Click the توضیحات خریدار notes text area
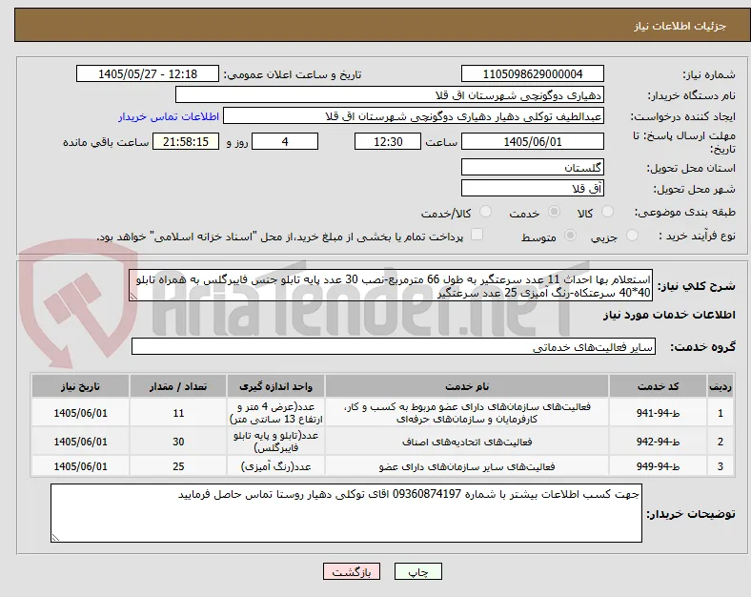 (346, 513)
